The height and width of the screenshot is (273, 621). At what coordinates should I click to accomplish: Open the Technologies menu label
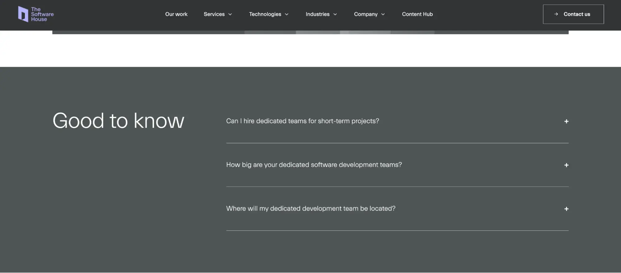click(265, 14)
